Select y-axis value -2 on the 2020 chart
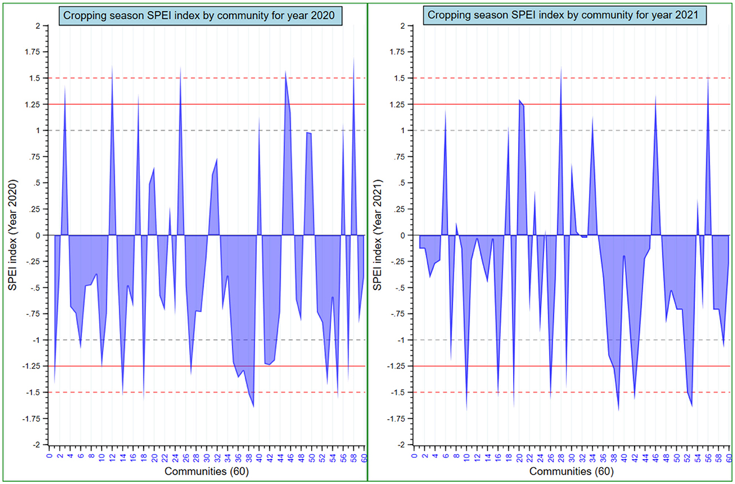The width and height of the screenshot is (735, 484). coord(38,445)
